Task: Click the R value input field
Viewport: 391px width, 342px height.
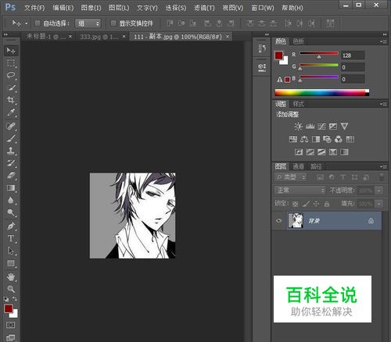Action: (353, 55)
